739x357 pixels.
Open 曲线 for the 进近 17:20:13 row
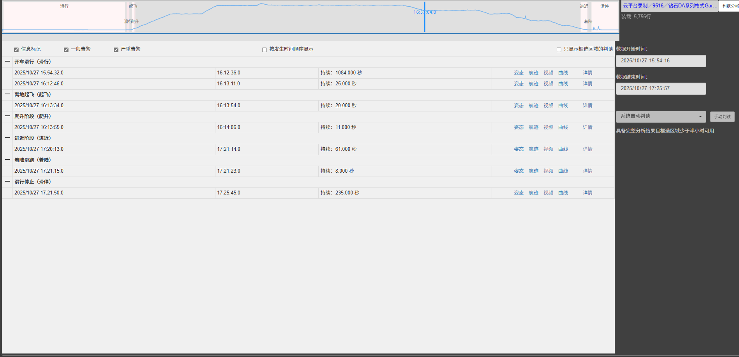pyautogui.click(x=563, y=149)
